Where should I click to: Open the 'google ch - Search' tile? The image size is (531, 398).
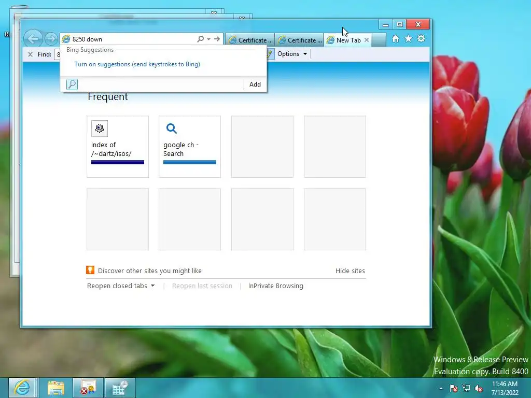click(x=190, y=147)
